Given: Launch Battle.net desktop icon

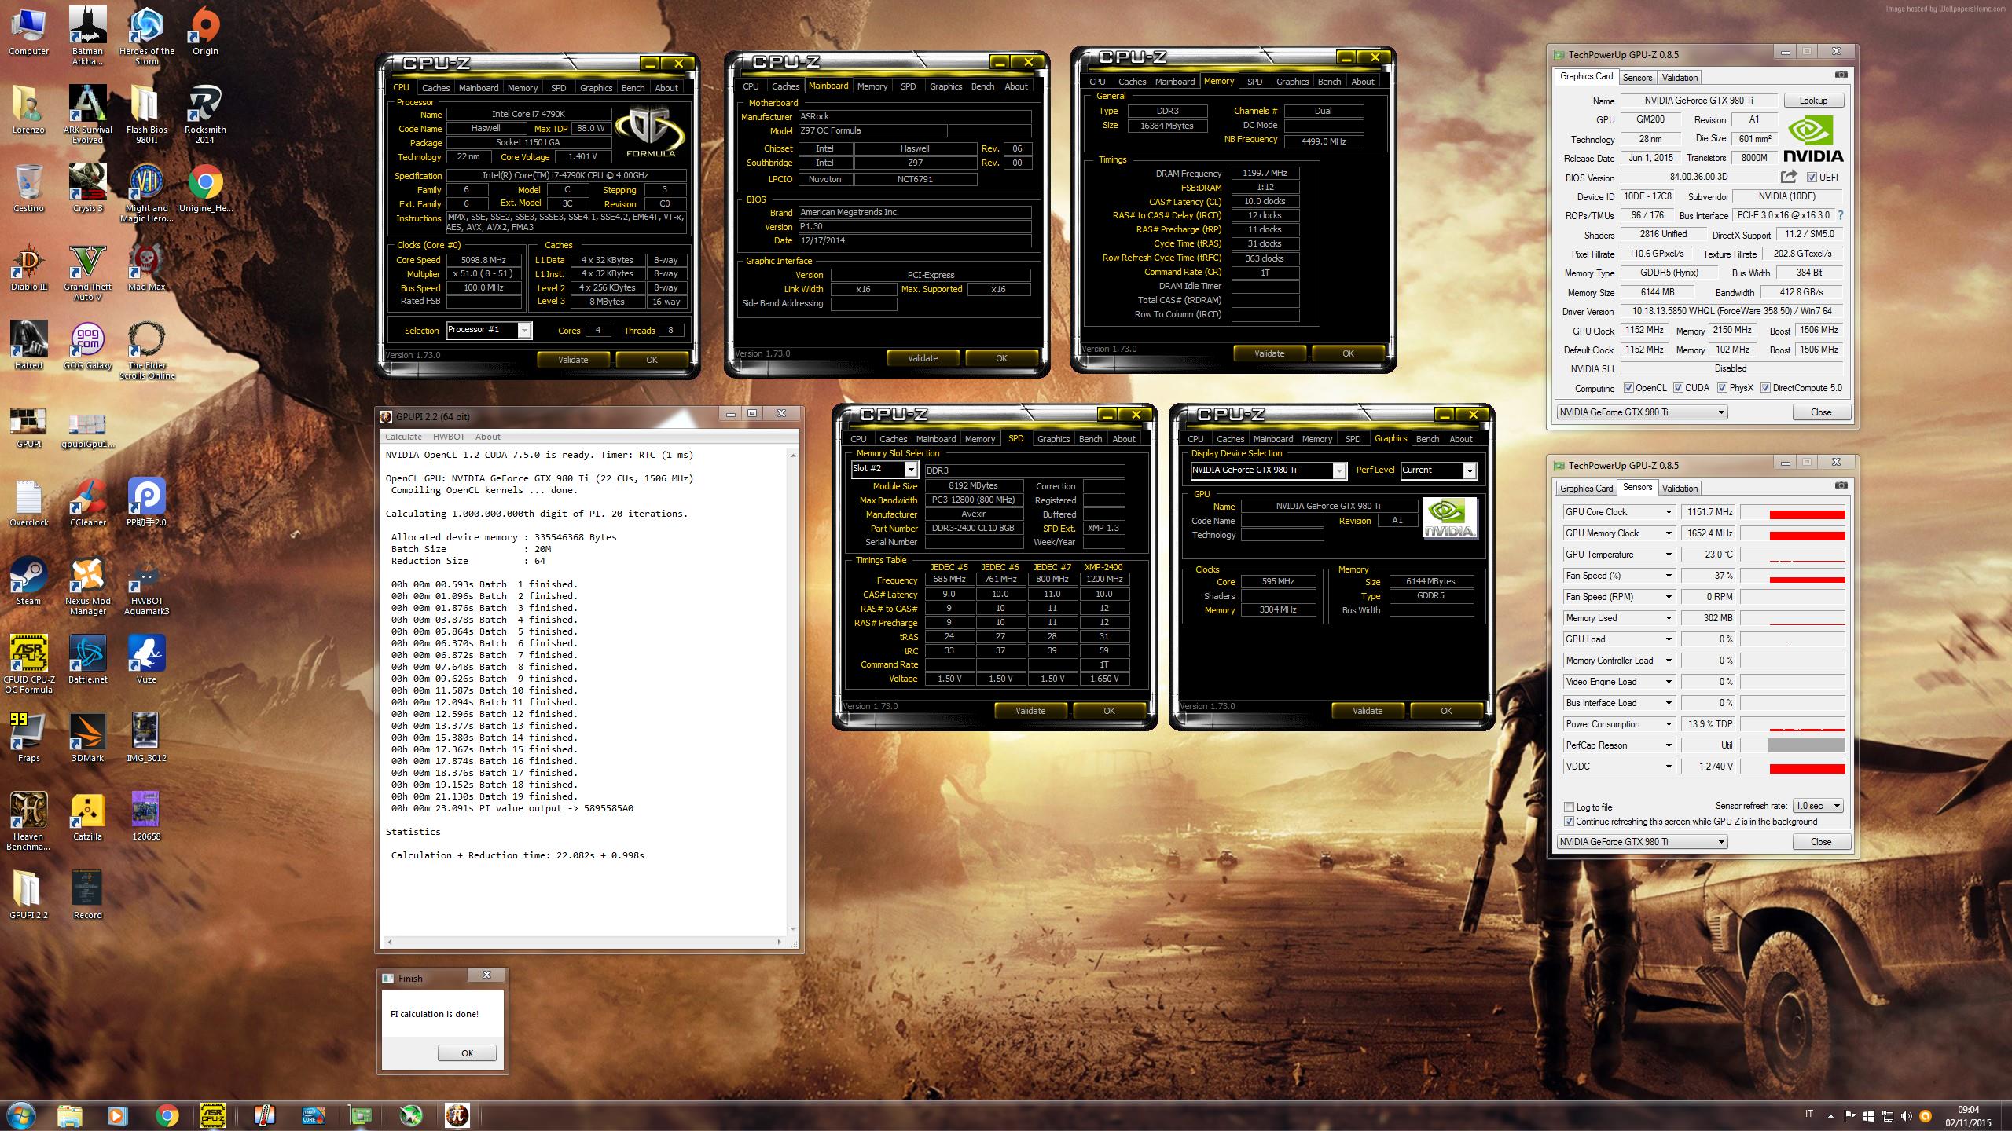Looking at the screenshot, I should pos(87,660).
